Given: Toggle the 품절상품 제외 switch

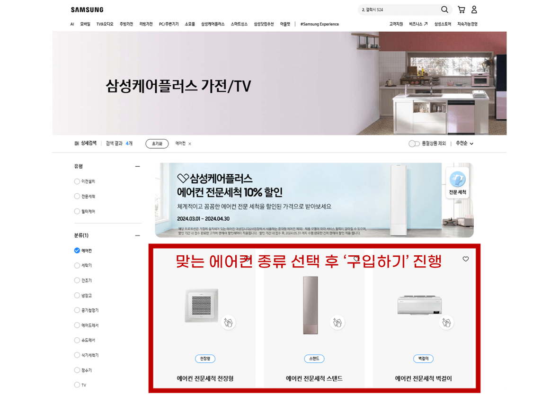Looking at the screenshot, I should click(414, 144).
